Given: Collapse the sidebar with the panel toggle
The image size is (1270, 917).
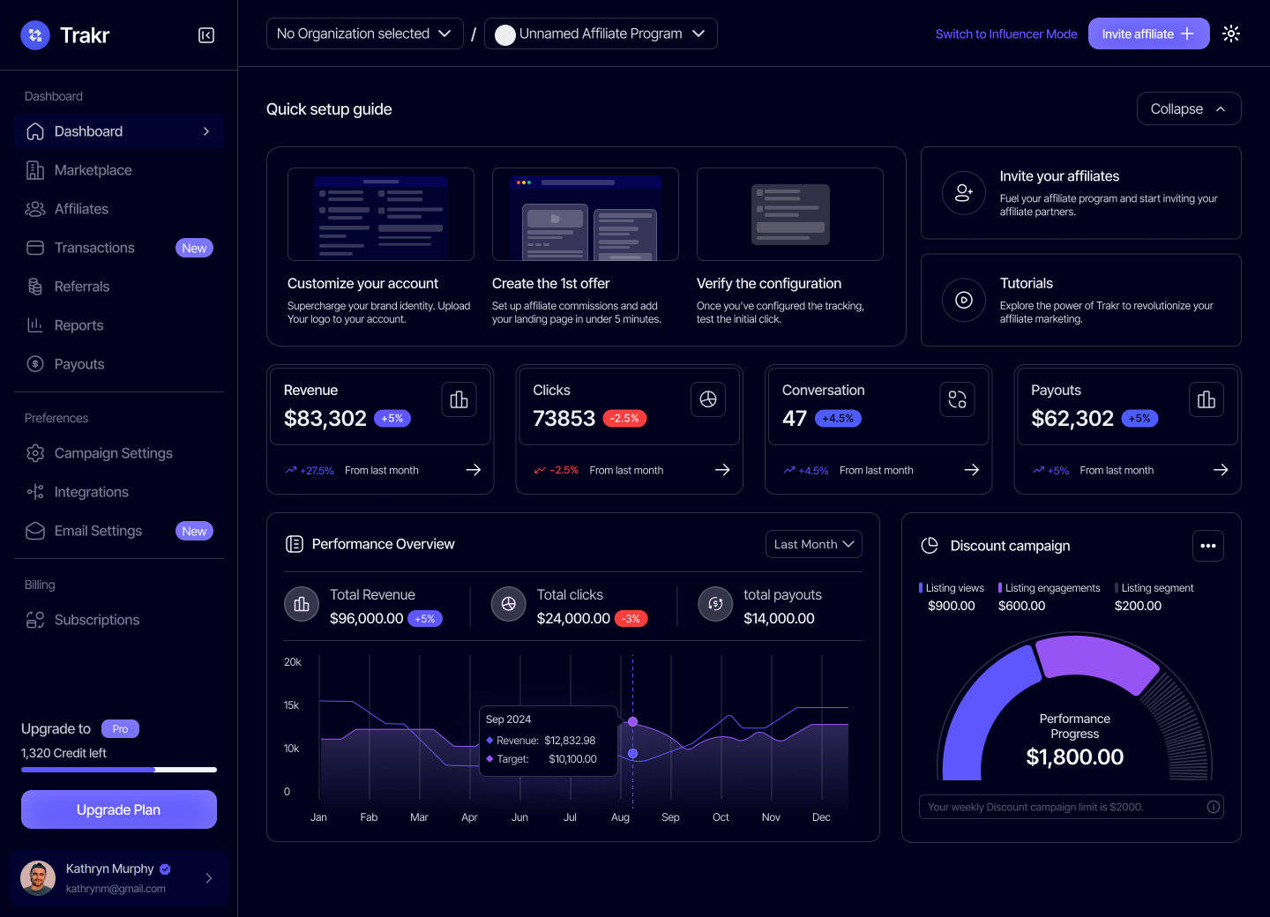Looking at the screenshot, I should pos(205,35).
